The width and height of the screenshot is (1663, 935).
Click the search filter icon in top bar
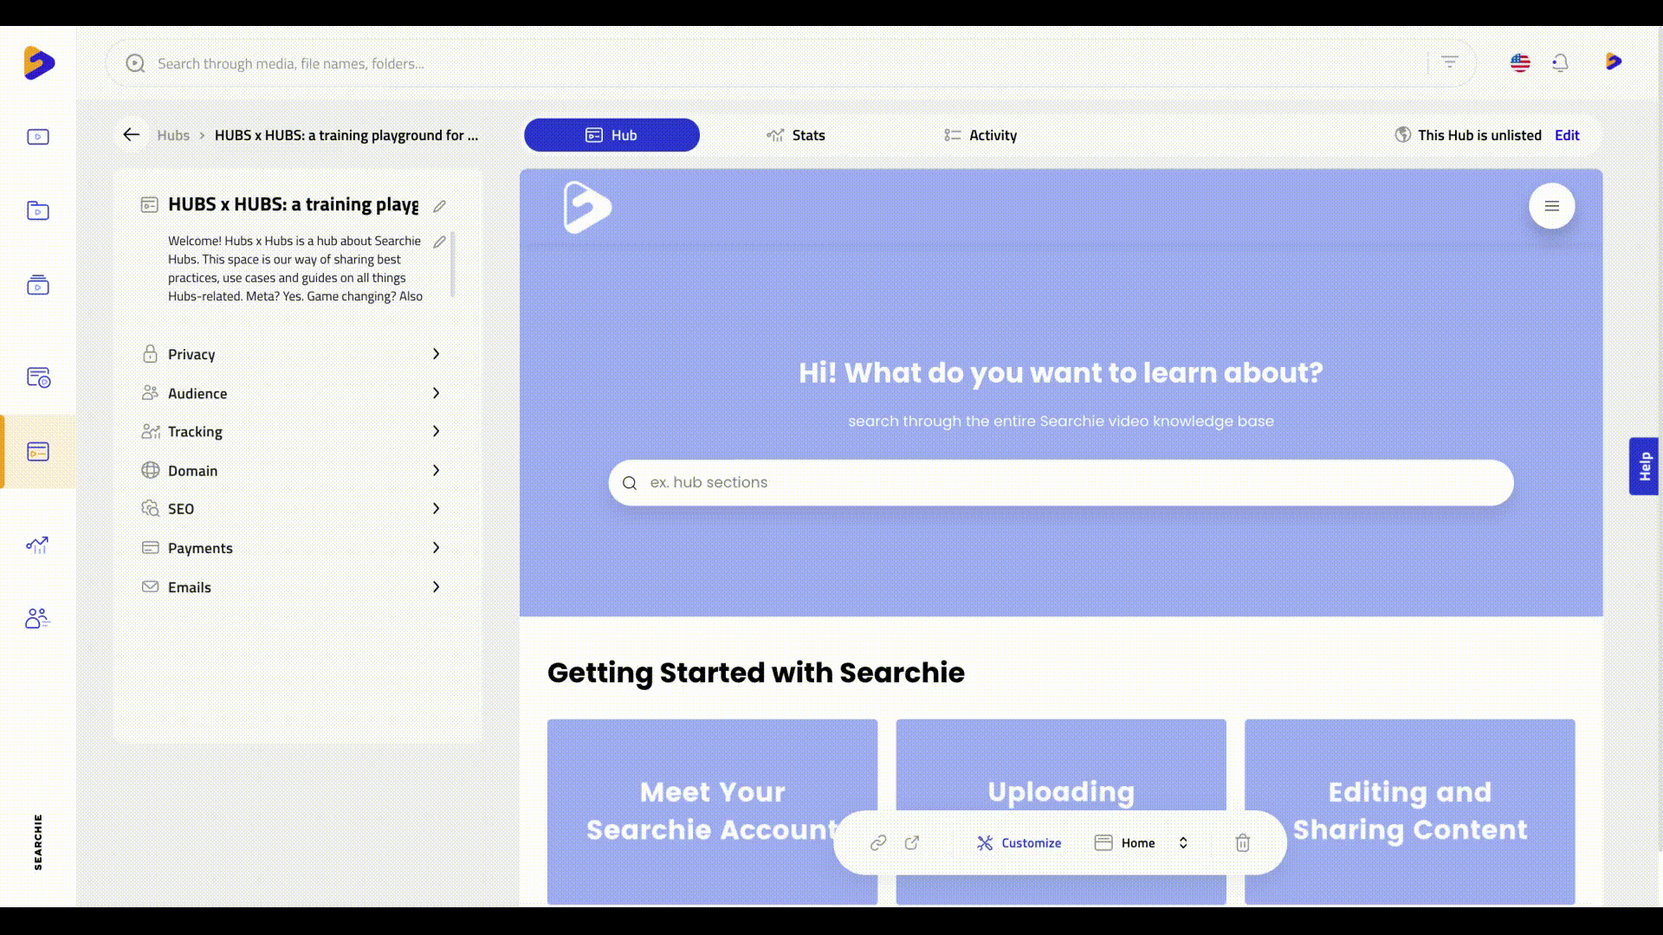(1450, 62)
